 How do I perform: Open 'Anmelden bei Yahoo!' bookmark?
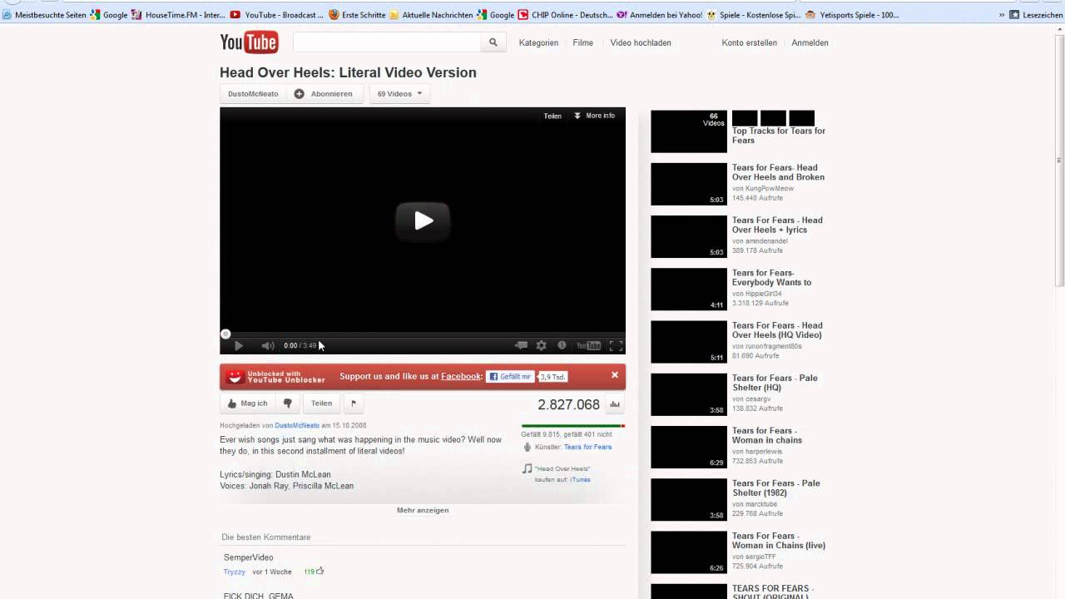click(660, 15)
